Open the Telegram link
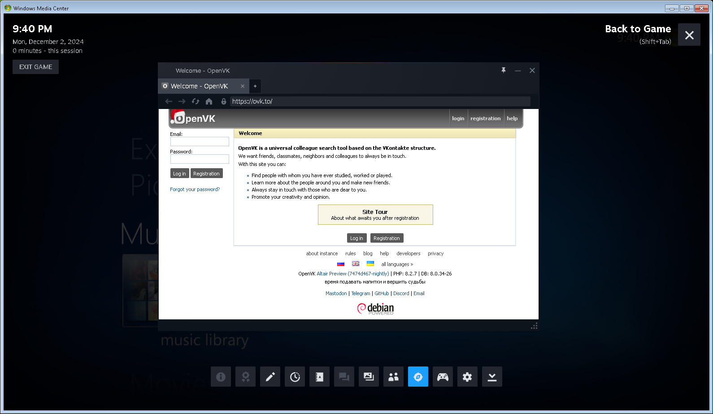 tap(361, 293)
